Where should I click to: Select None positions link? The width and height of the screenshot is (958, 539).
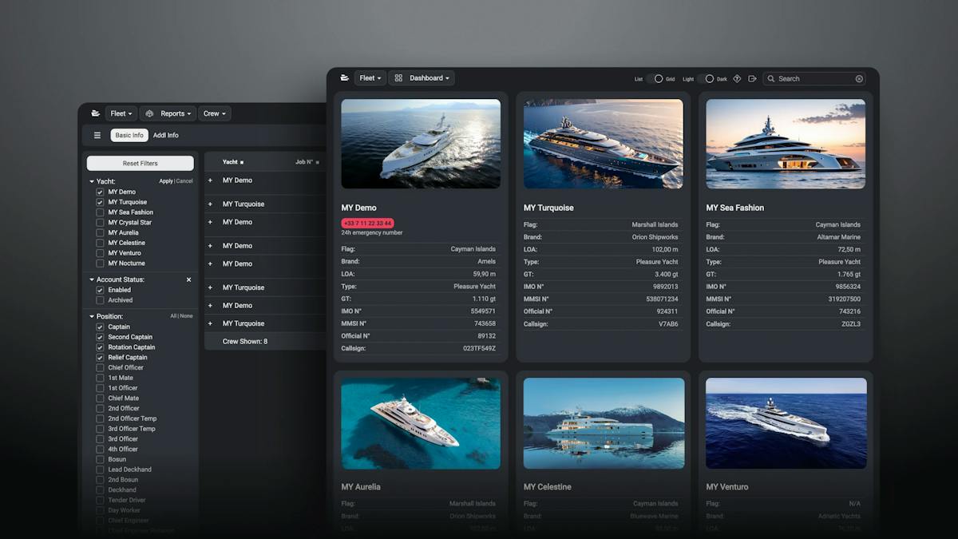pyautogui.click(x=186, y=316)
